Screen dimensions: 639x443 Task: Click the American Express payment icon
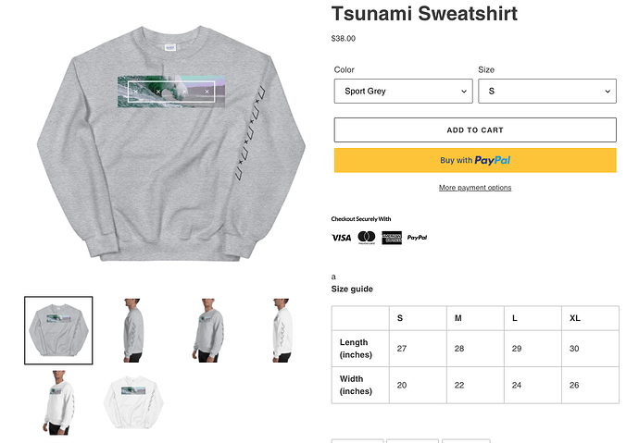tap(392, 238)
